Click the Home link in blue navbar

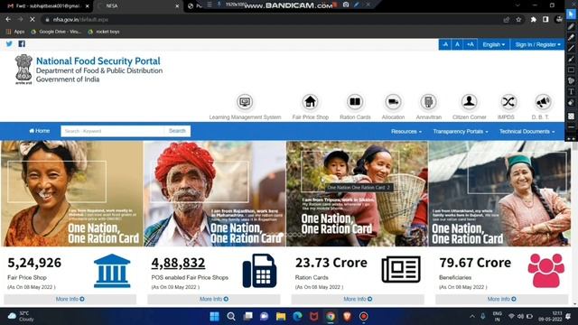[39, 131]
